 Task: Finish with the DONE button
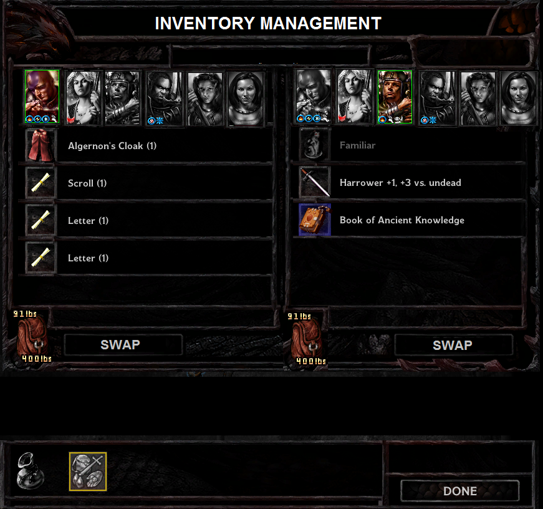click(x=460, y=491)
